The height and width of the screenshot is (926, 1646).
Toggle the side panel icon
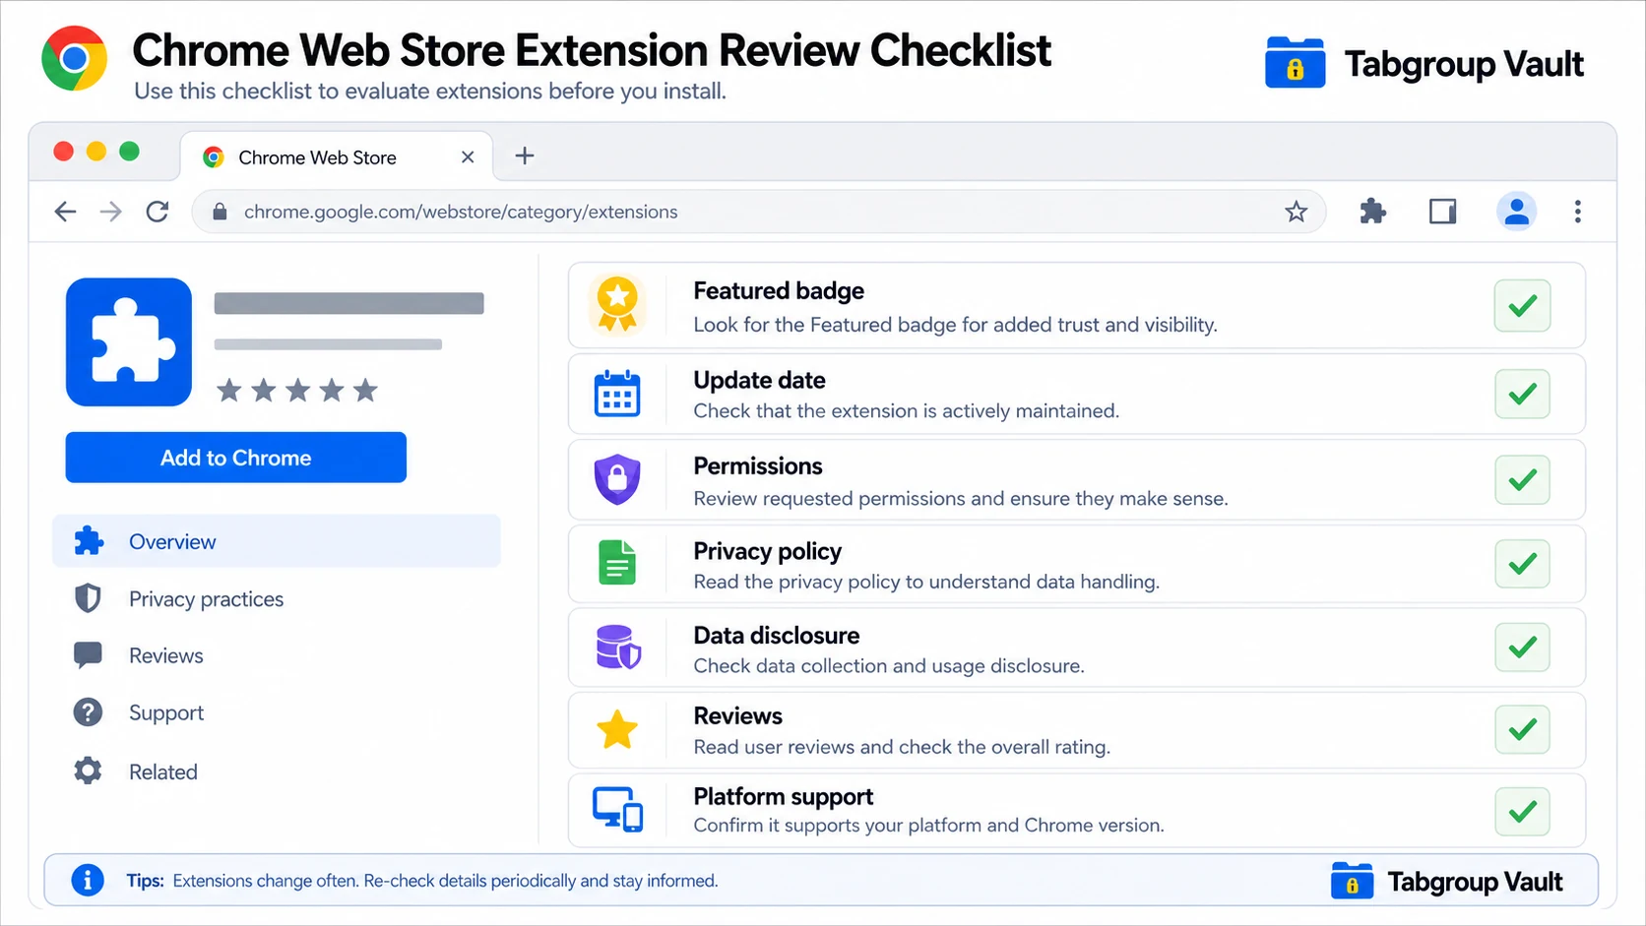[1443, 212]
